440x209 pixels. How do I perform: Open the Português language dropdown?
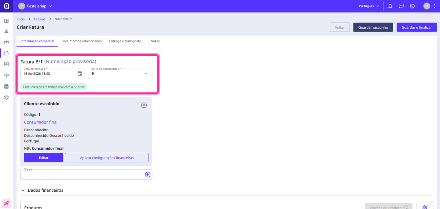369,6
